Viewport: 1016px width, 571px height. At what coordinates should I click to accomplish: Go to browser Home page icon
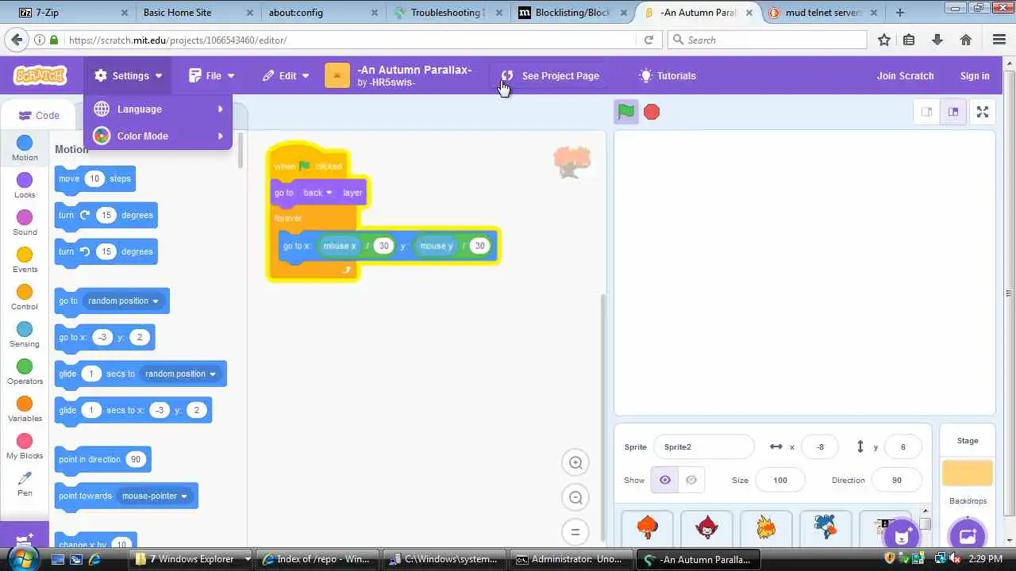pos(966,40)
